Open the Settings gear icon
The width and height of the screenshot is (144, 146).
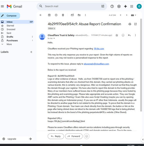[119, 6]
